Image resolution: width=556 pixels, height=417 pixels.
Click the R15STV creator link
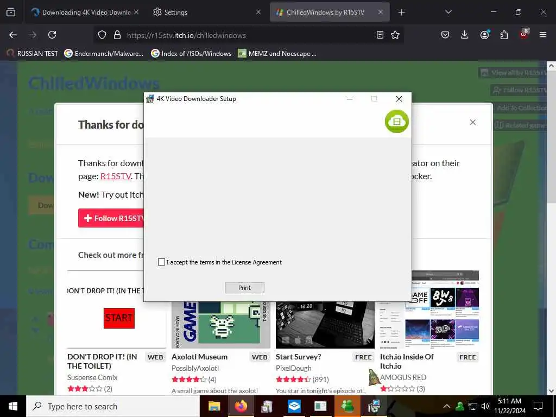(116, 176)
